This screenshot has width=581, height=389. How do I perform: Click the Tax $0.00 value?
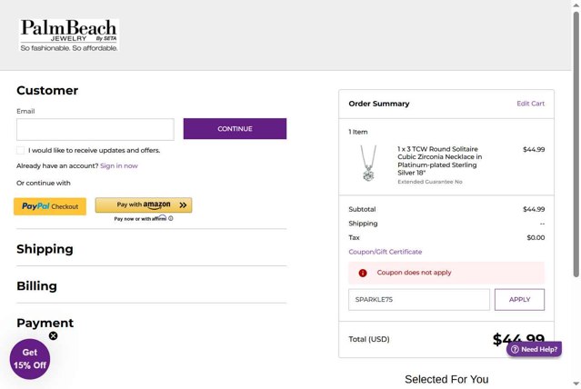pos(536,237)
